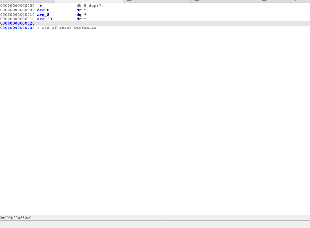The width and height of the screenshot is (310, 228).
Task: Click the '8 dup(?)' operand of r
Action: pos(94,6)
